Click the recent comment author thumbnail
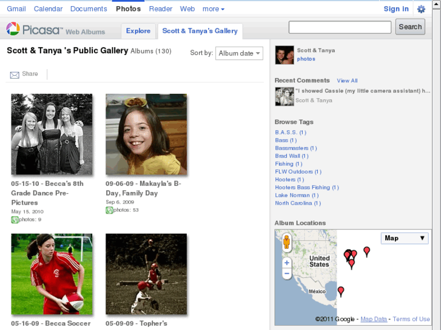The width and height of the screenshot is (441, 330). [x=284, y=96]
